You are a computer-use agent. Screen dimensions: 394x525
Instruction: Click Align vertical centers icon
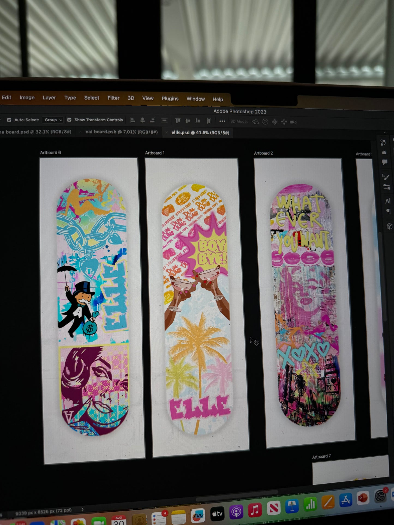tap(188, 121)
